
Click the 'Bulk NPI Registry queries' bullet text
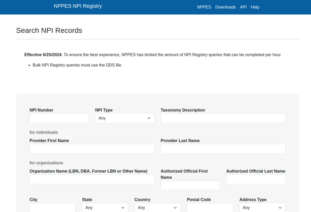tap(77, 65)
